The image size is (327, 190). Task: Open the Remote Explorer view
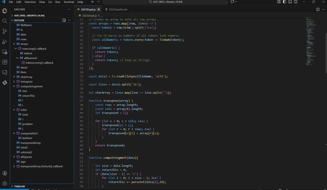click(x=5, y=52)
